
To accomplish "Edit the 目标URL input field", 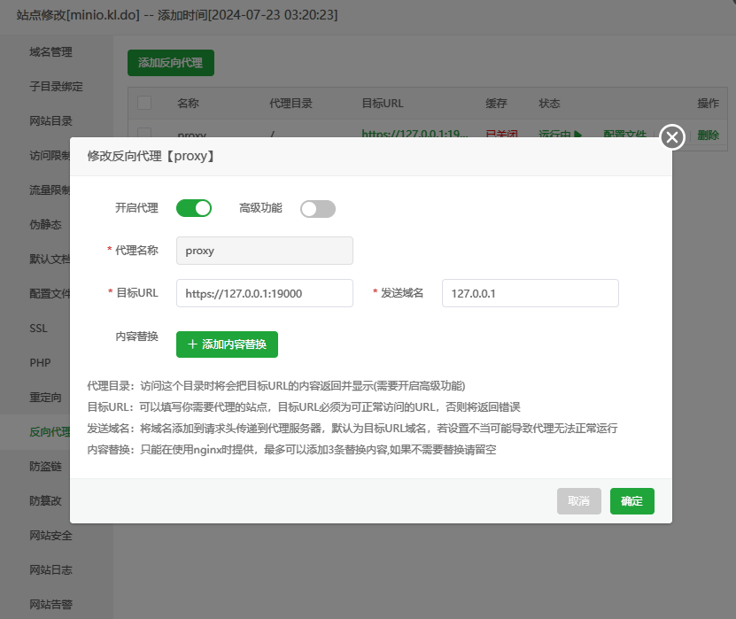I will (x=264, y=292).
